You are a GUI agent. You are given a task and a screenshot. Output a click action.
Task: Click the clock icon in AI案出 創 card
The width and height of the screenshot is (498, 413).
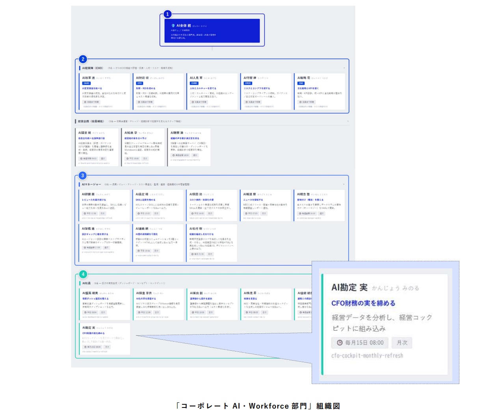(193, 312)
